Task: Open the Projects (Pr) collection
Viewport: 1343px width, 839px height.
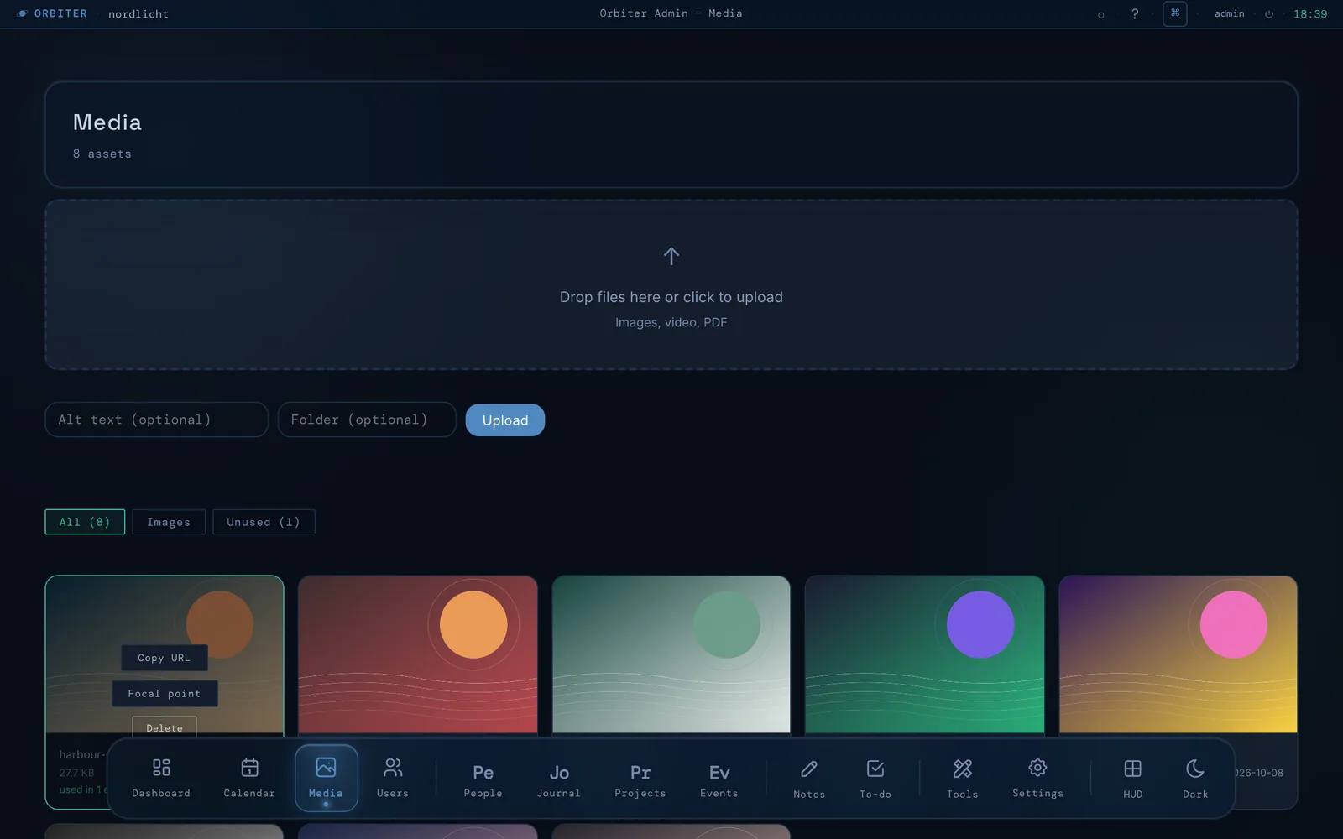Action: (x=640, y=778)
